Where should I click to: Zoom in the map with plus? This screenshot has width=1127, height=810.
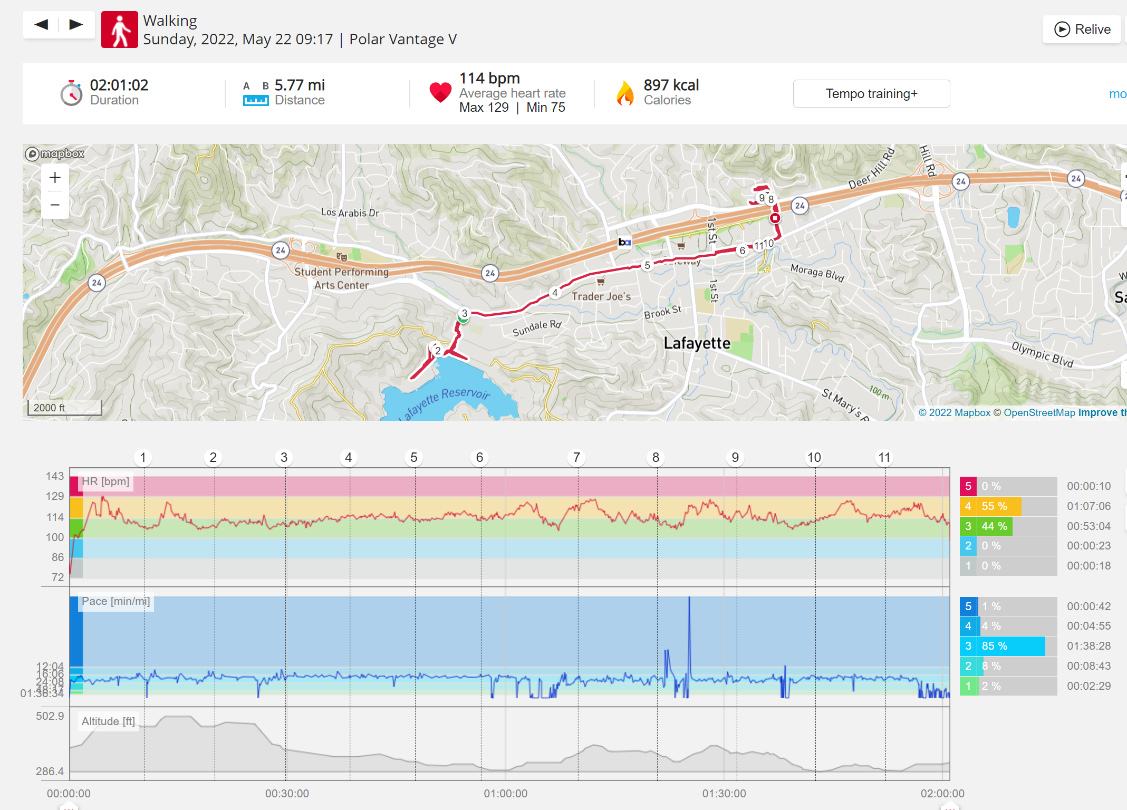(x=55, y=178)
